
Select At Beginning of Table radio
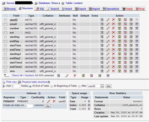click(x=52, y=86)
